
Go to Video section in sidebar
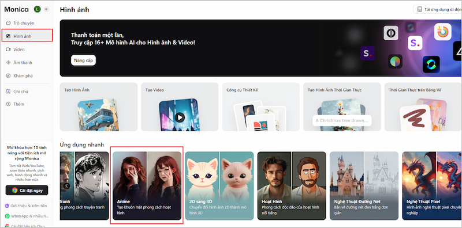click(27, 50)
